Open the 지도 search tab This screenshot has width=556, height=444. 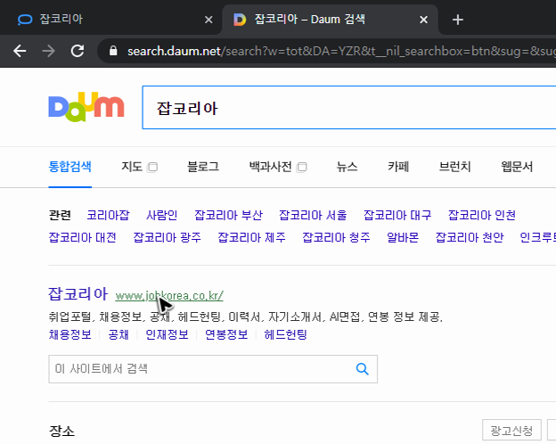tap(132, 167)
